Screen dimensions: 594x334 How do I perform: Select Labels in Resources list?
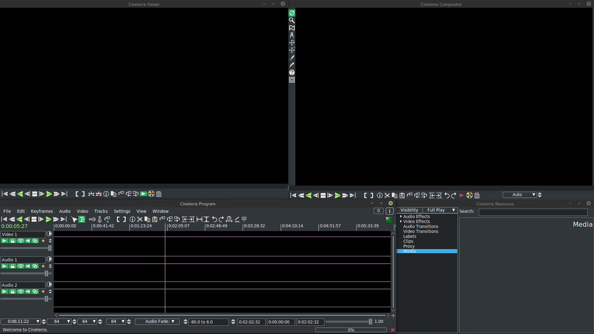pos(410,237)
